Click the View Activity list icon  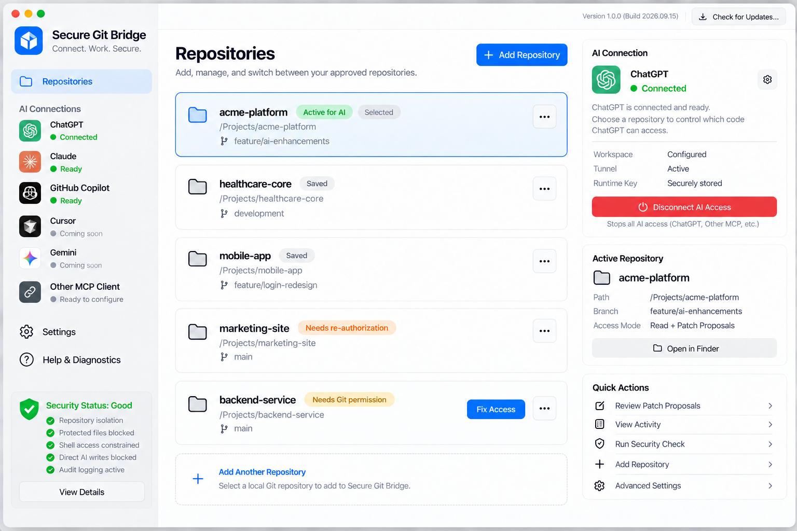pos(600,424)
